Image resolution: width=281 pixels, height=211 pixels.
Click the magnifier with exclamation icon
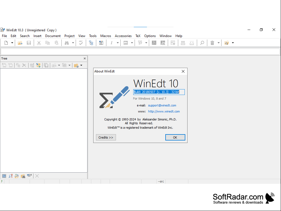click(x=11, y=176)
